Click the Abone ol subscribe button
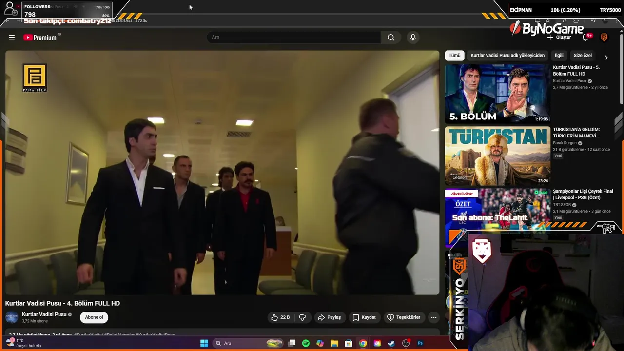This screenshot has height=351, width=624. click(x=94, y=317)
